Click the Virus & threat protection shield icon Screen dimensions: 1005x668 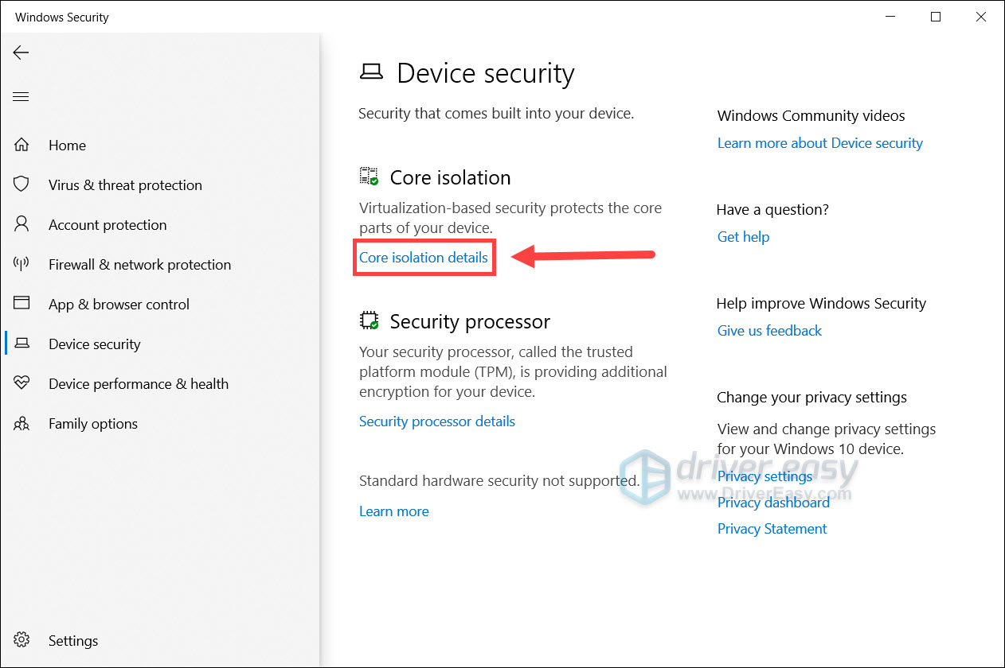pos(22,184)
